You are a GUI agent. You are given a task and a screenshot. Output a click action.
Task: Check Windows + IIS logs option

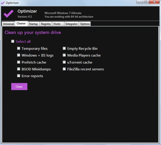19,55
